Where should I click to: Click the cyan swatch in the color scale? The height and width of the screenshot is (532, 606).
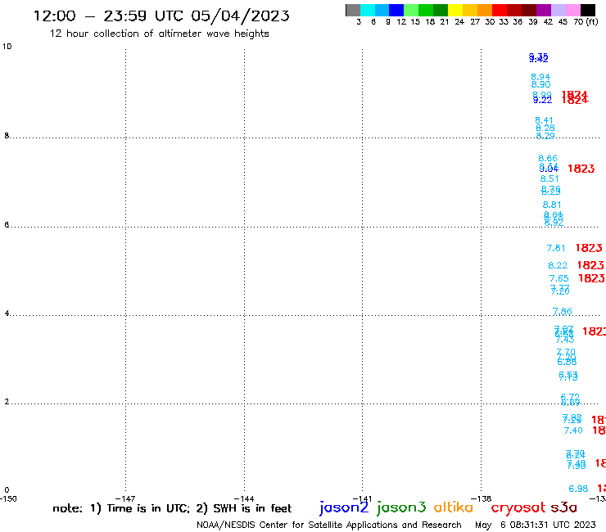(368, 10)
